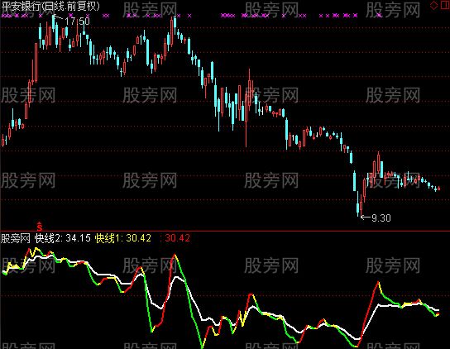Viewport: 450px width, 349px height.
Task: Click the yellow 快线1: 30.42 indicator value
Action: [x=123, y=238]
